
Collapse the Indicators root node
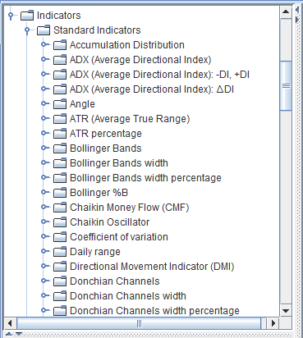click(x=11, y=16)
